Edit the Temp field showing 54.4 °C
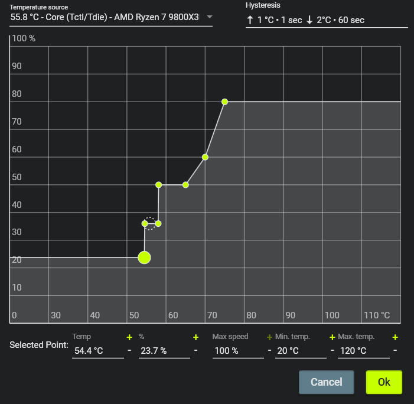 pos(98,351)
